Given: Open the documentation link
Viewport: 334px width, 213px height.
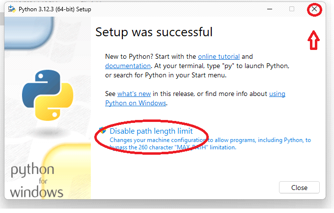Looking at the screenshot, I should click(128, 66).
